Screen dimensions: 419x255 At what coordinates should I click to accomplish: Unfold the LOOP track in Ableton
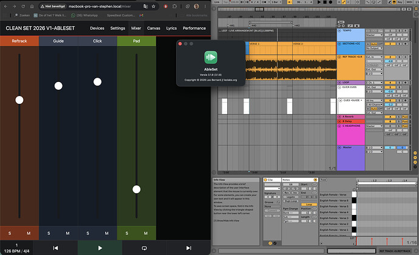click(x=339, y=83)
